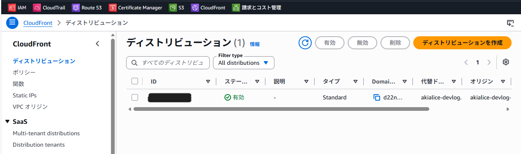Click page number 1

478,62
